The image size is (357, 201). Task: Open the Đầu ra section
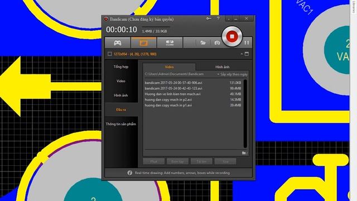coord(121,109)
